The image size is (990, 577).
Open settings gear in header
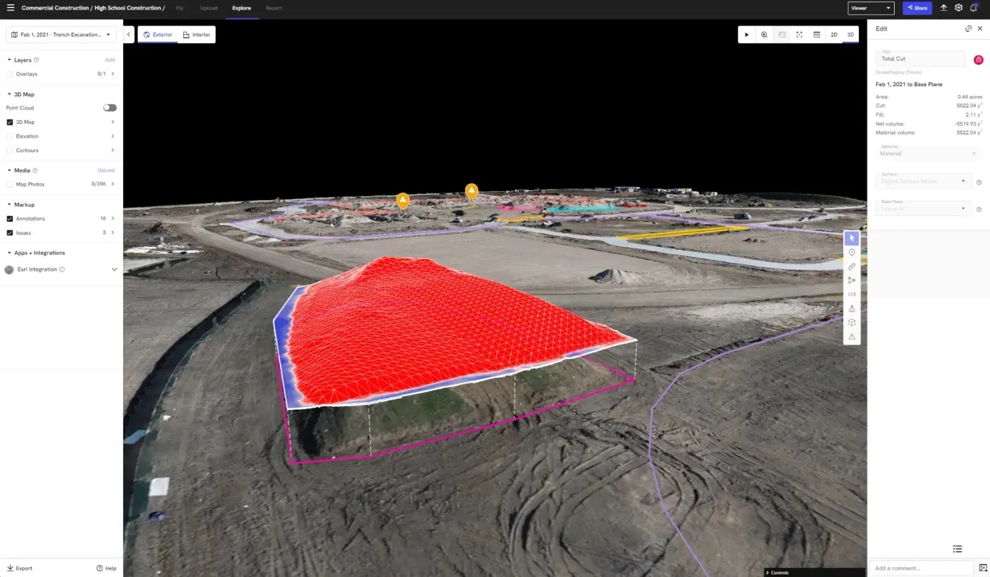pyautogui.click(x=958, y=8)
